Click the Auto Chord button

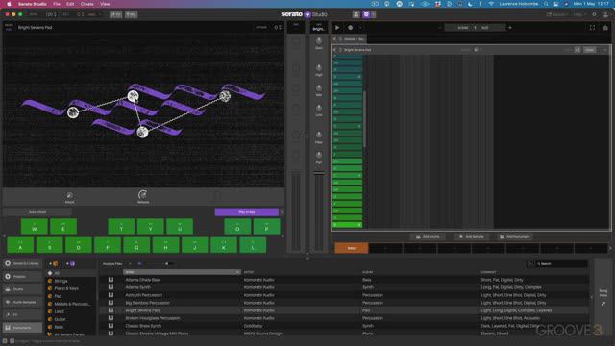(x=37, y=212)
